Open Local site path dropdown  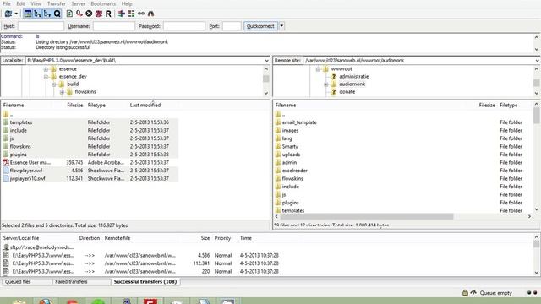266,61
